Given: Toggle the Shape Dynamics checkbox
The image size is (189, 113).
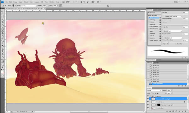Looking at the screenshot, I should (x=149, y=18).
